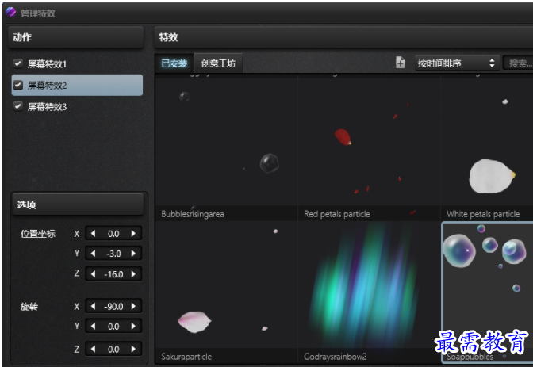
Task: Toggle the 屏幕特效2 checkbox
Action: coord(18,85)
